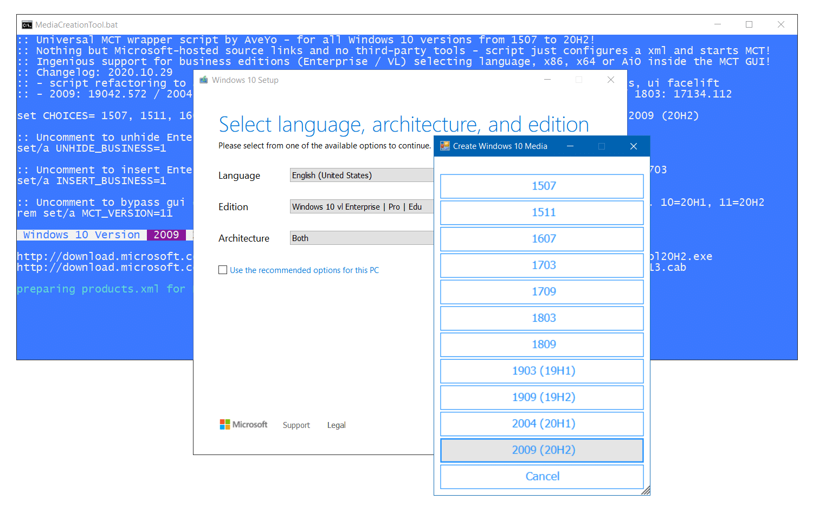Minimize the MediaCreationTool.bat console window
This screenshot has height=513, width=819.
pos(718,24)
